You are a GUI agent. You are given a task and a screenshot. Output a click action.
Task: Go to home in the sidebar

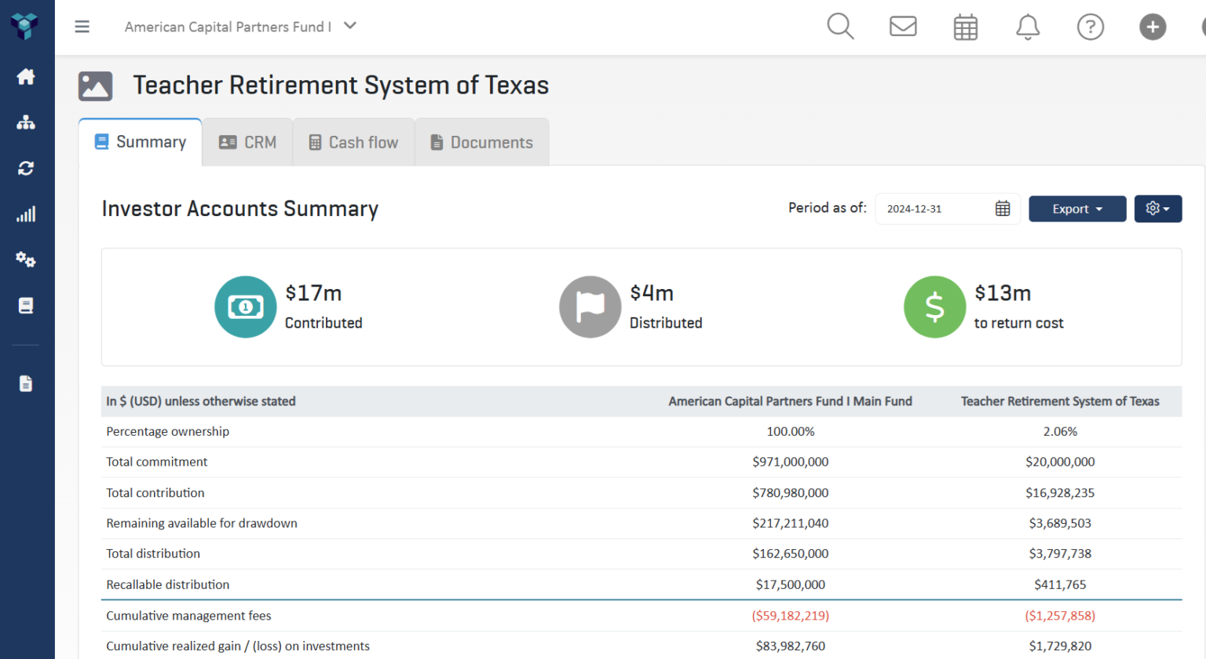[x=26, y=77]
